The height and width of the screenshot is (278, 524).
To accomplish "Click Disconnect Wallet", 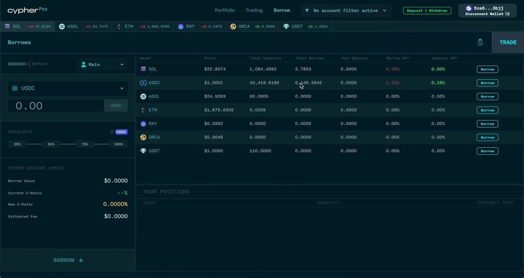I will 487,14.
